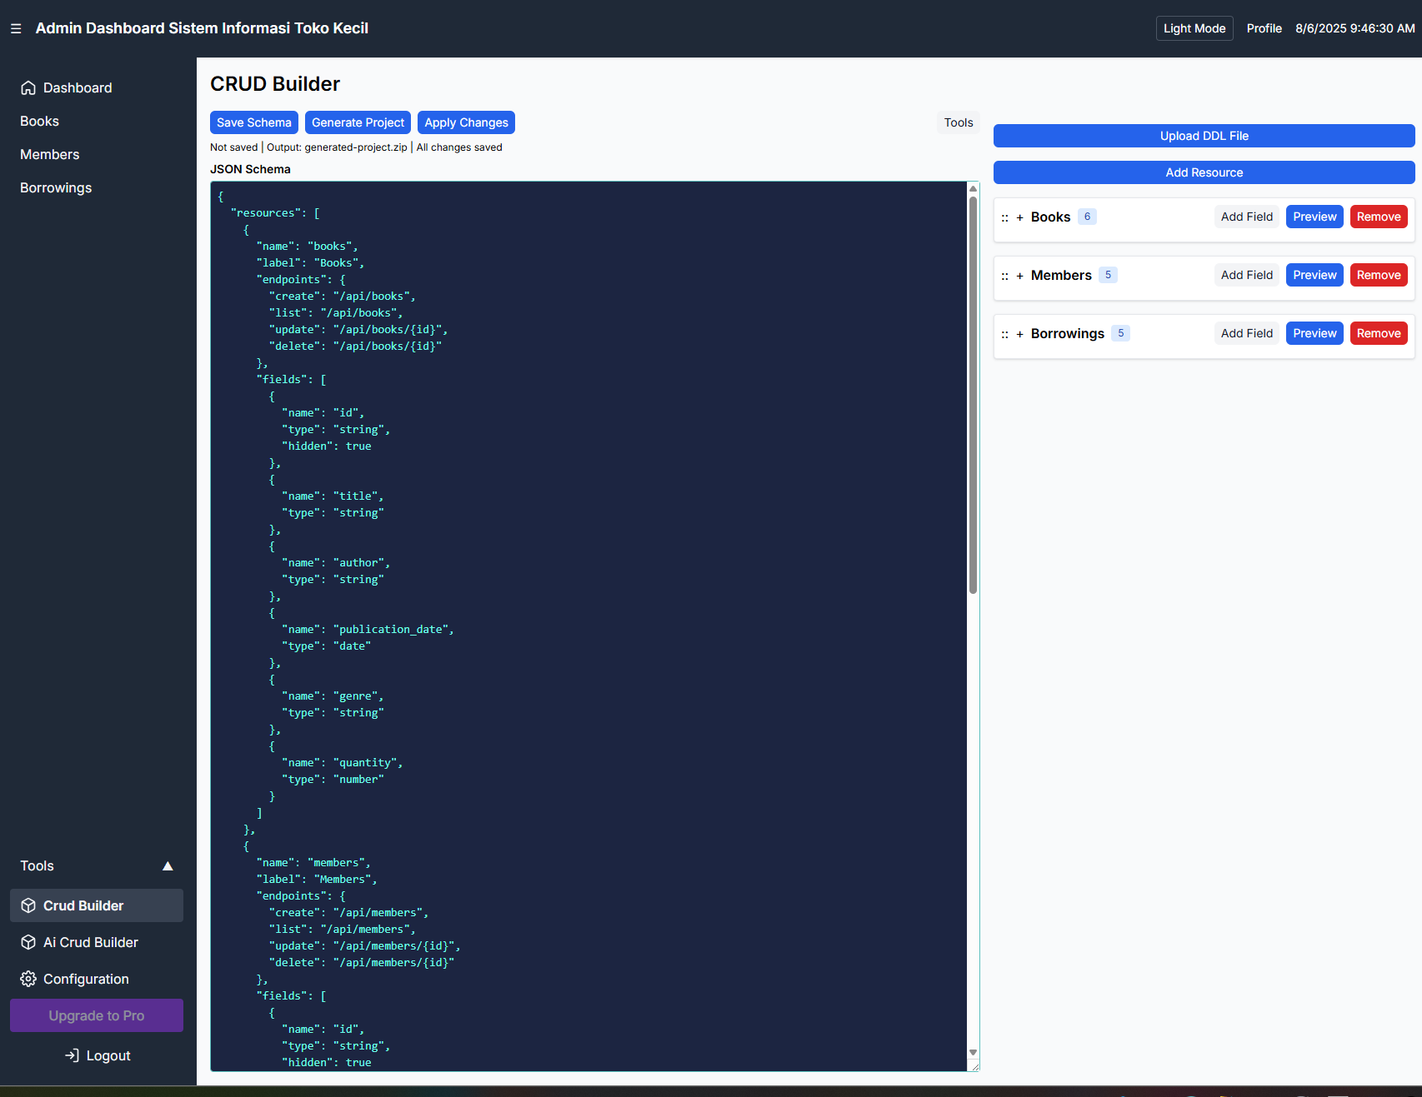
Task: Open the Tools button above editor
Action: coord(959,122)
